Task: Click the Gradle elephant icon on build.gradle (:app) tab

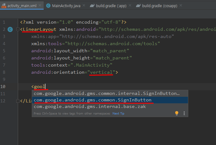Action: (x=92, y=6)
